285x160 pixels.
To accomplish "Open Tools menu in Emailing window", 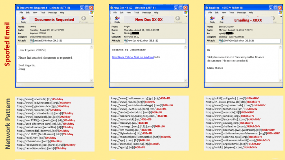I will [x=232, y=13].
